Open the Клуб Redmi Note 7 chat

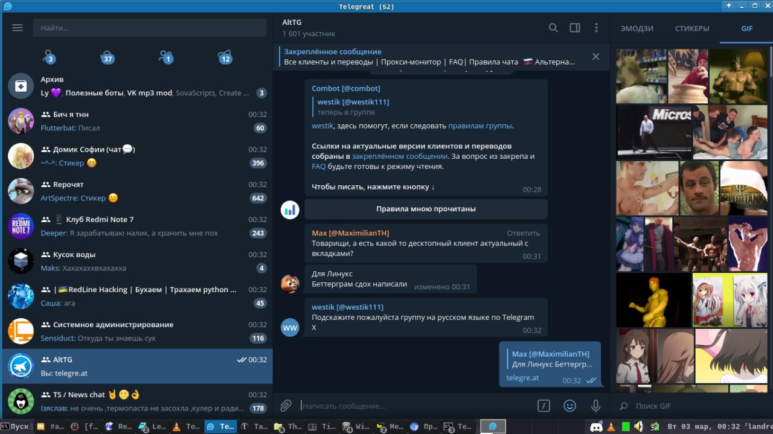pos(137,226)
